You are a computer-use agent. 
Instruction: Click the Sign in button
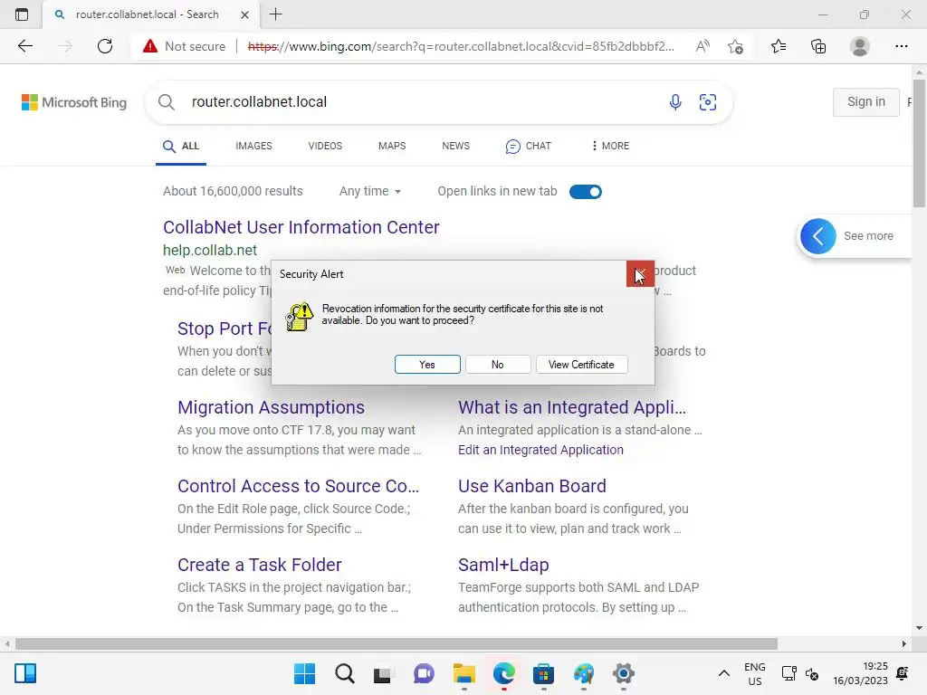click(866, 102)
